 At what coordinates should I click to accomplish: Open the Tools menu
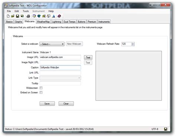tap(26, 11)
